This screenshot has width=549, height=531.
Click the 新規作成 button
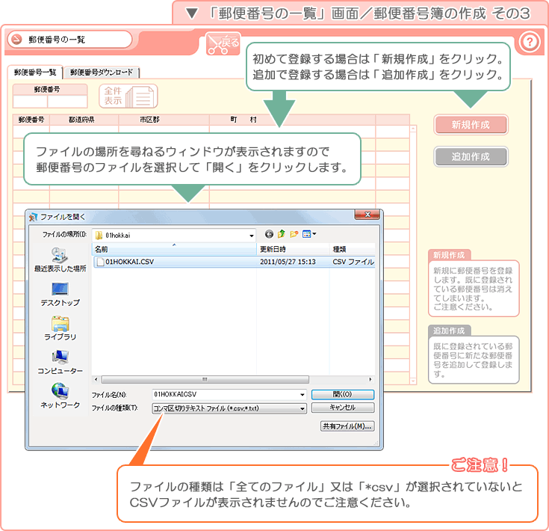click(x=471, y=125)
